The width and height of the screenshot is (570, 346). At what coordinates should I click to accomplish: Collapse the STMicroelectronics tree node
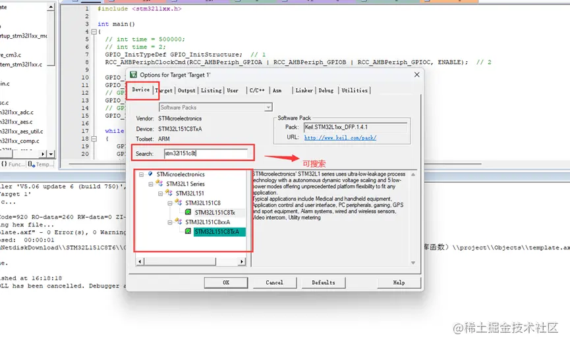click(141, 174)
